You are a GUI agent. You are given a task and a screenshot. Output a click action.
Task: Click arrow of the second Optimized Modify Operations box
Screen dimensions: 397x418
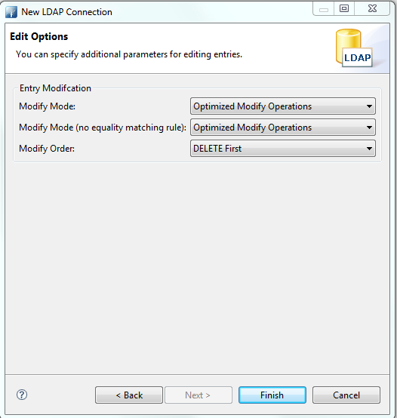(x=369, y=128)
